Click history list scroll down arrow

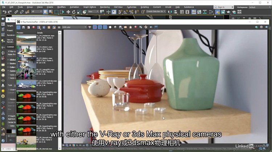60,148
